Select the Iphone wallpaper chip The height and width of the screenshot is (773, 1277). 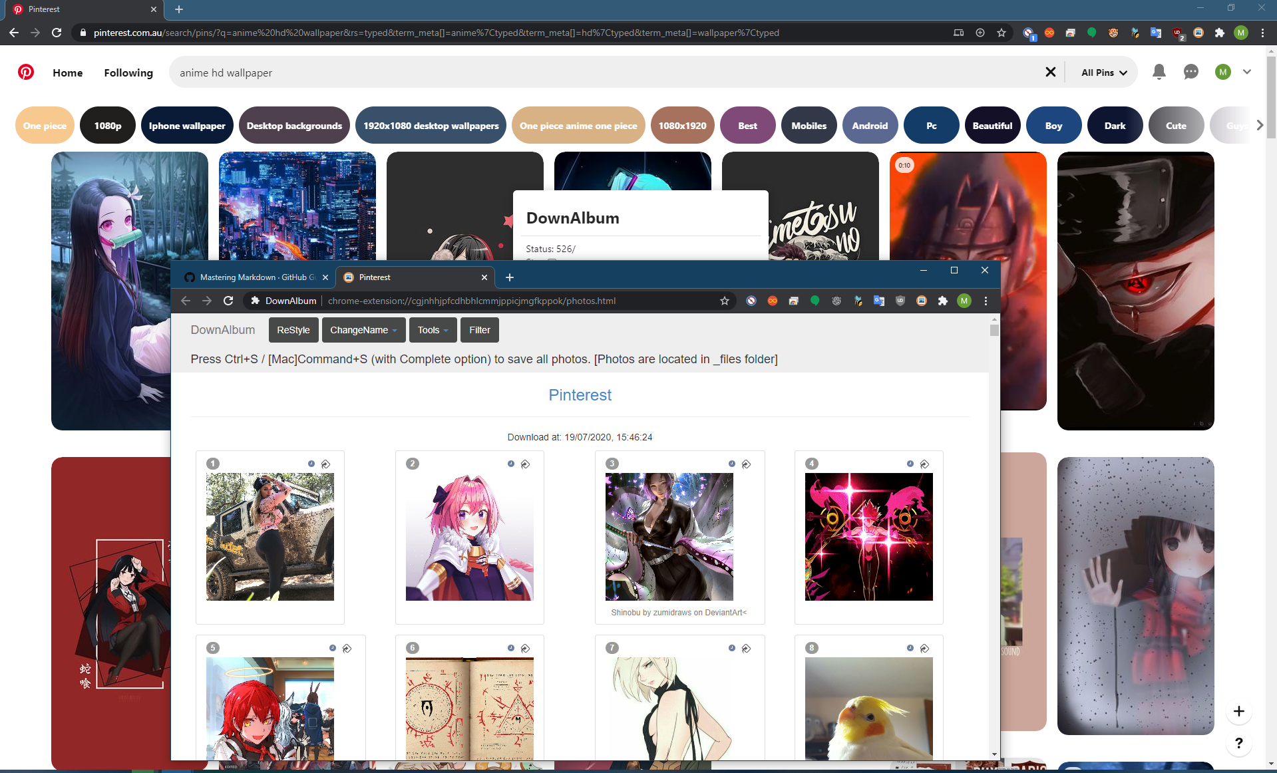[x=187, y=125]
